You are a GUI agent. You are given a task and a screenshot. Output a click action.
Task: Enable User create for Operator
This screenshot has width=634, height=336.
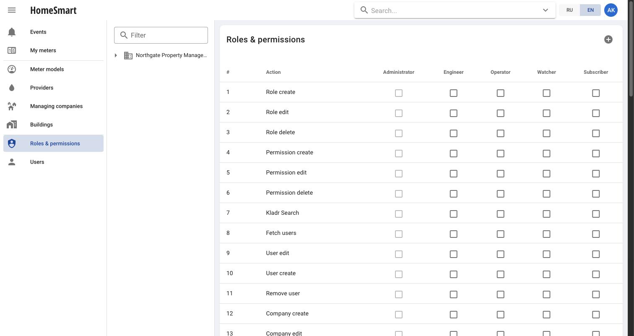(x=500, y=274)
